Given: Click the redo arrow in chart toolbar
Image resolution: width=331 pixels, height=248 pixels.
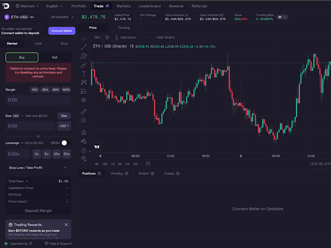Looking at the screenshot, I should [149, 37].
